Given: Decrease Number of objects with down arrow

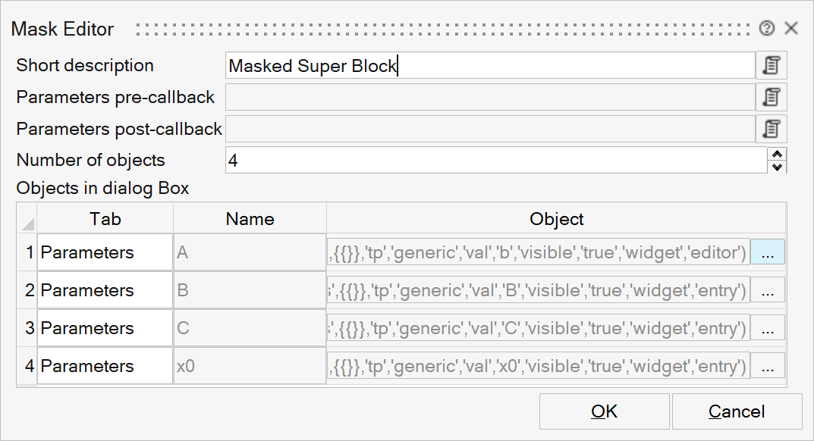Looking at the screenshot, I should coord(778,167).
